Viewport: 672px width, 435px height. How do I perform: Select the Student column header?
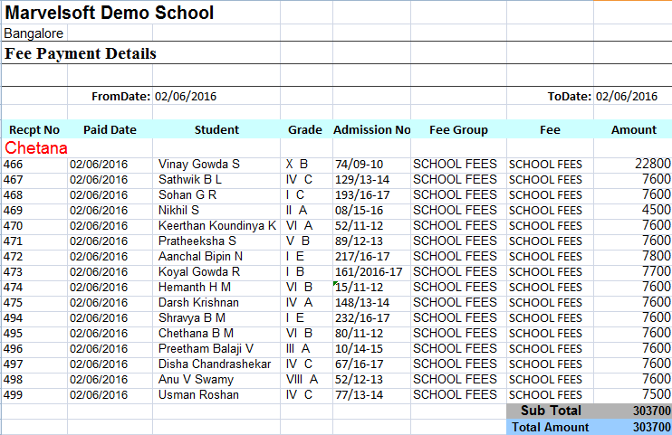tap(216, 129)
